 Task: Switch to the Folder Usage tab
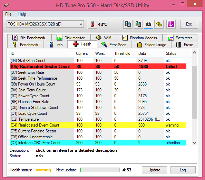point(152,45)
